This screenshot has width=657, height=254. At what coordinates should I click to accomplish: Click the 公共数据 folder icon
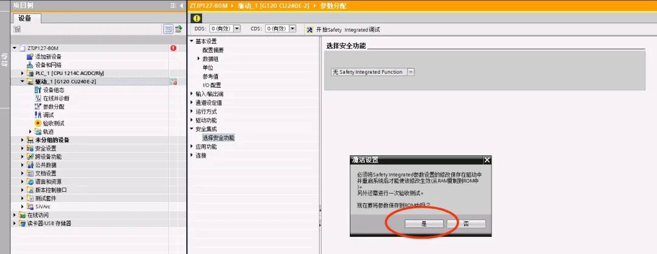pyautogui.click(x=30, y=165)
